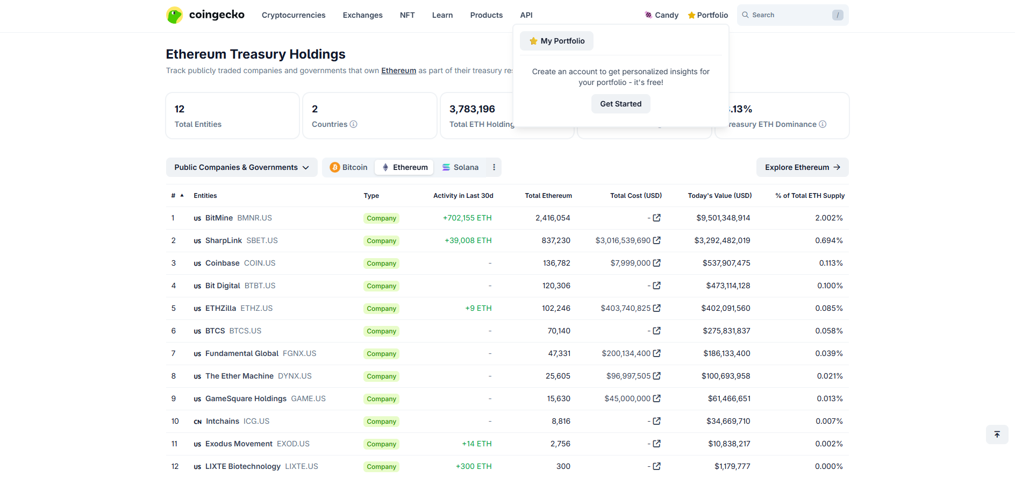This screenshot has width=1015, height=477.
Task: Open Fundamental Global cost source icon
Action: point(656,353)
